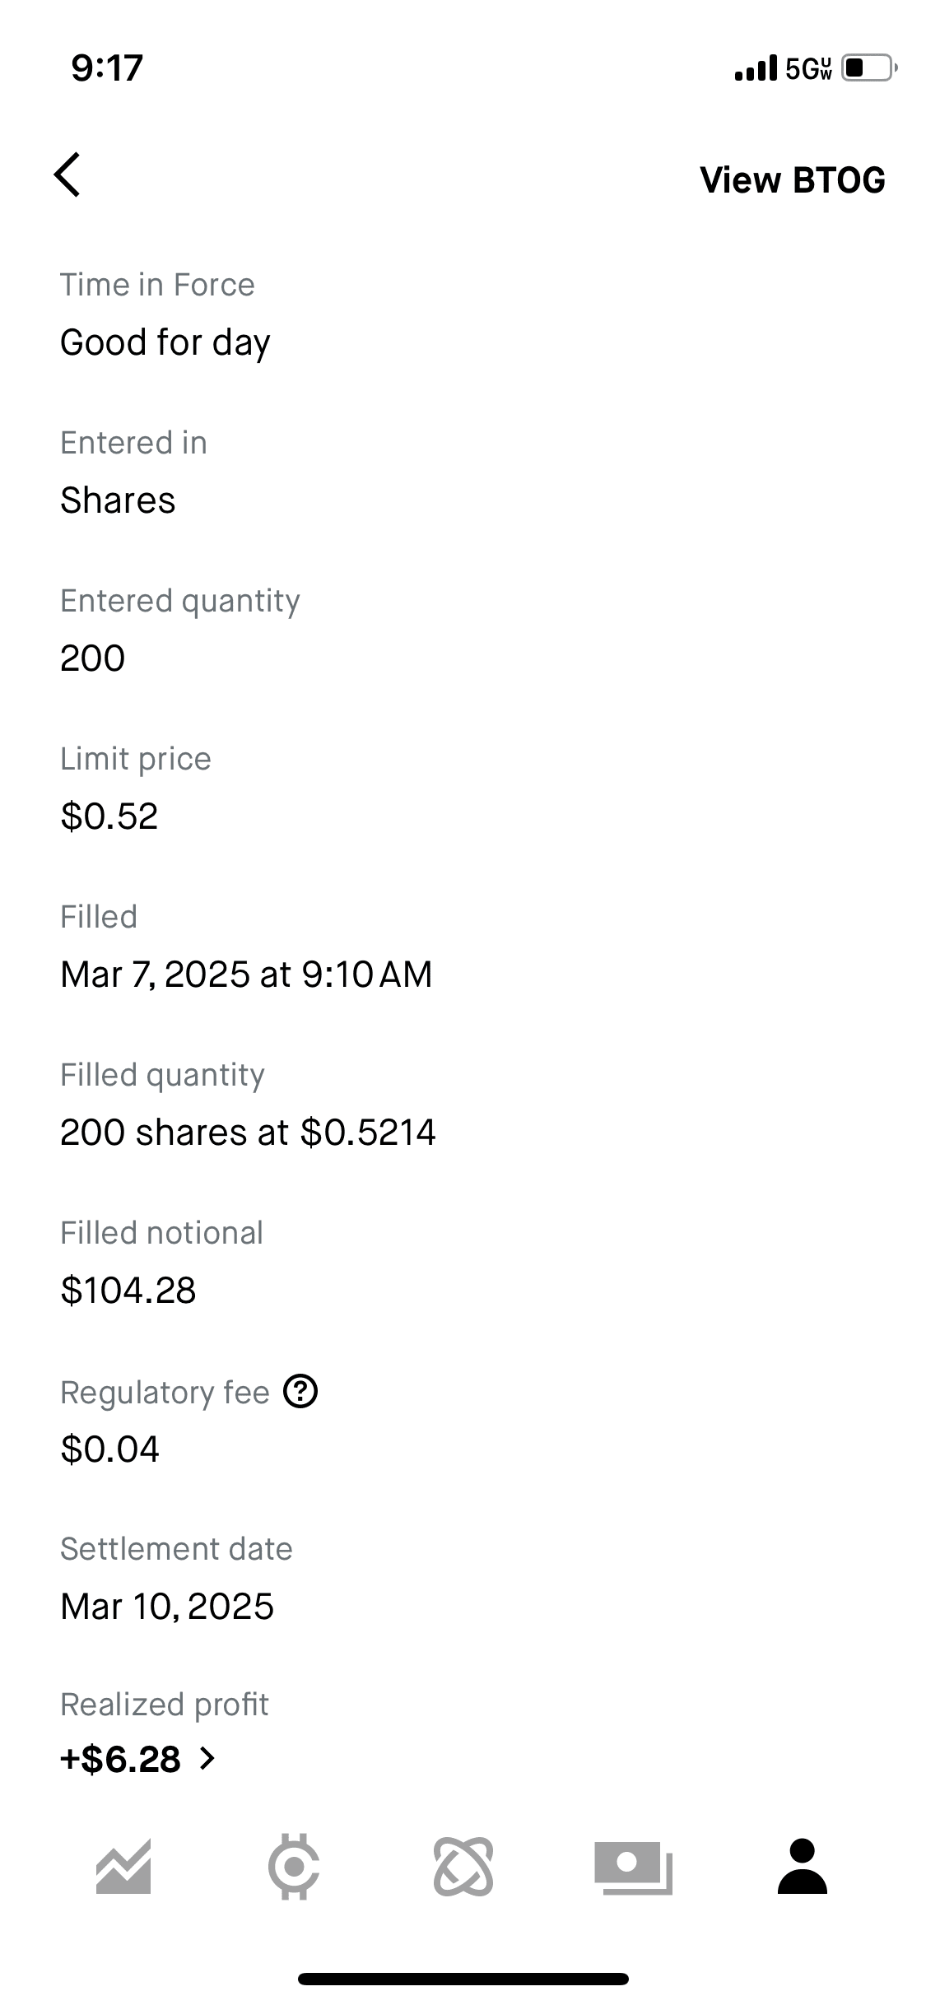Screen dimensions: 926x2005
Task: Open the browse/search planet tab icon
Action: pyautogui.click(x=463, y=1866)
